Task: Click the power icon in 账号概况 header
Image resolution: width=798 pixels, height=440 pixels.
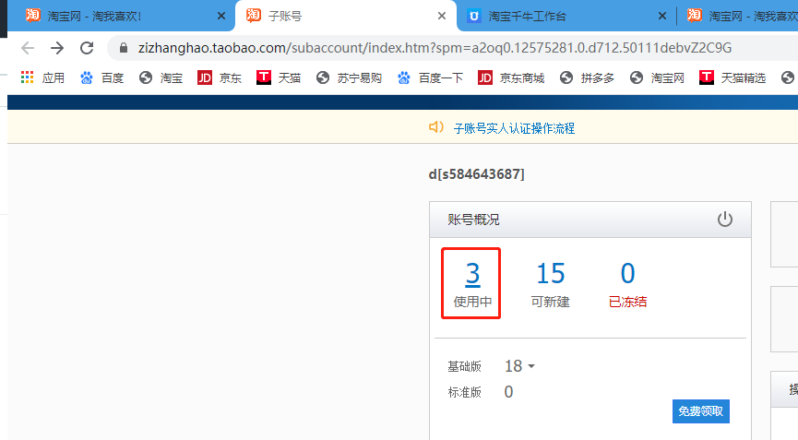Action: coord(725,220)
